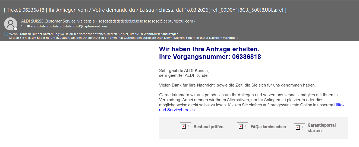Click the 'Sehr geehrte ALDI-Kundin' greeting text
Screen dimensions: 359x147
184,70
